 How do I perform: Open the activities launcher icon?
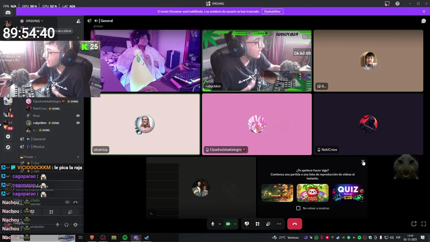(258, 224)
